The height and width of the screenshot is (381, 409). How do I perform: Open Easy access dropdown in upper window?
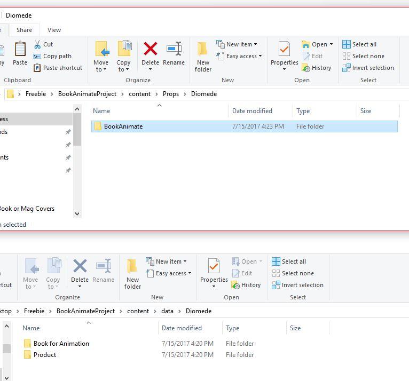(239, 56)
